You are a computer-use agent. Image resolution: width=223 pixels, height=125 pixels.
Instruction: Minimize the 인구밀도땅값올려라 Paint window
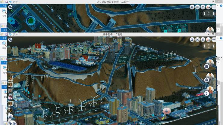coord(209,2)
